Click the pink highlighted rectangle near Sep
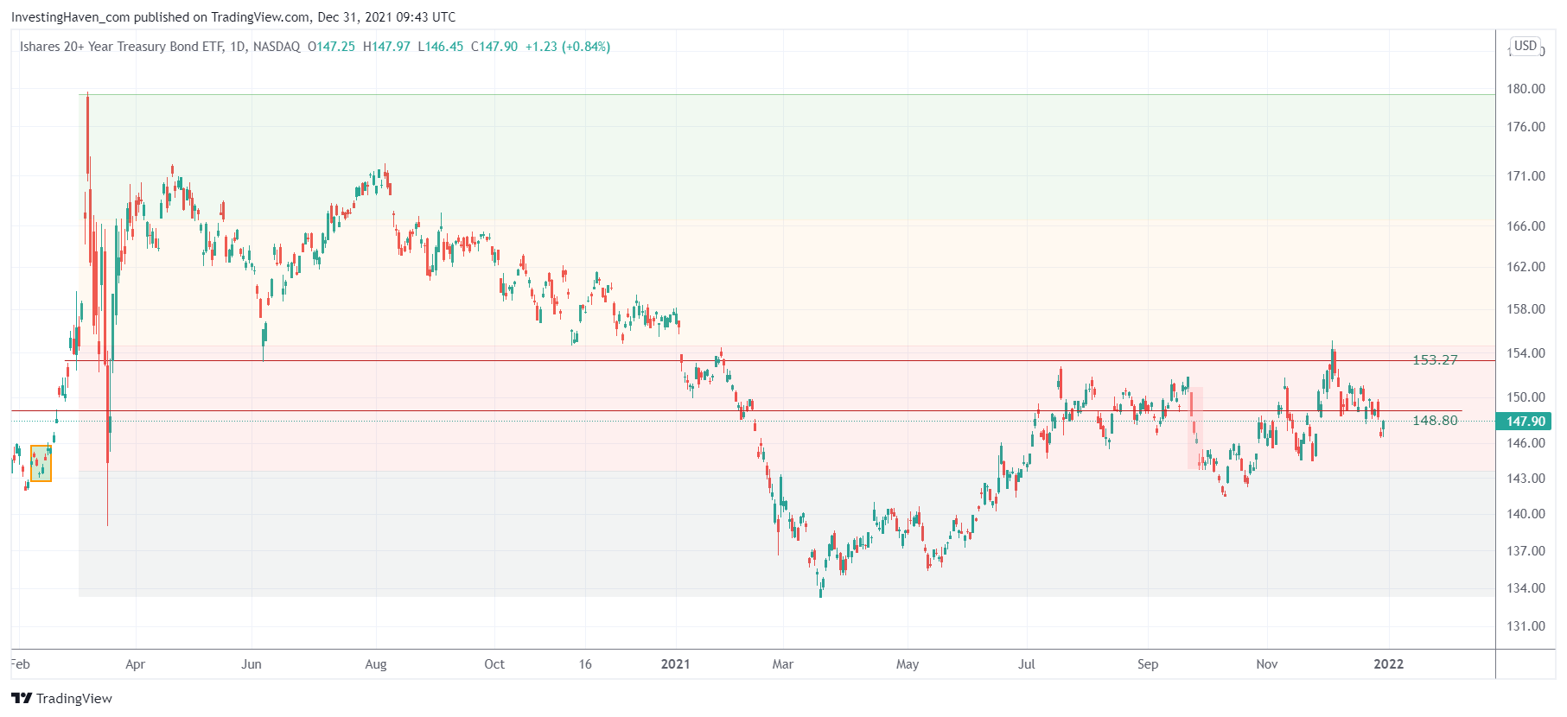 point(1195,428)
